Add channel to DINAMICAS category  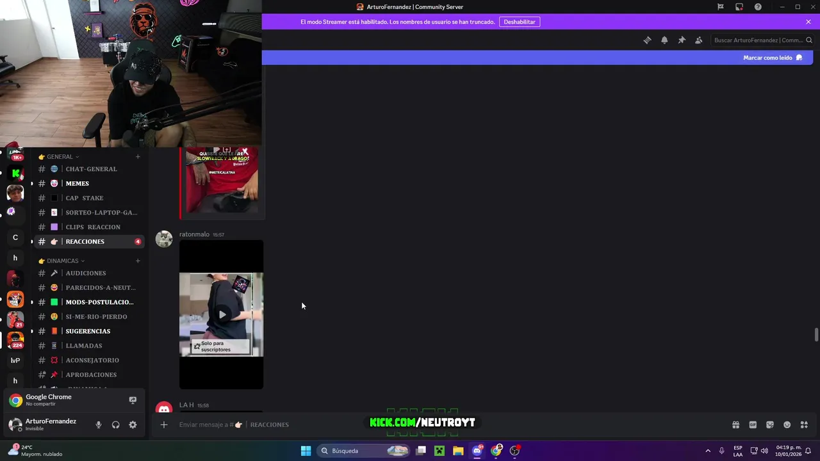[138, 261]
